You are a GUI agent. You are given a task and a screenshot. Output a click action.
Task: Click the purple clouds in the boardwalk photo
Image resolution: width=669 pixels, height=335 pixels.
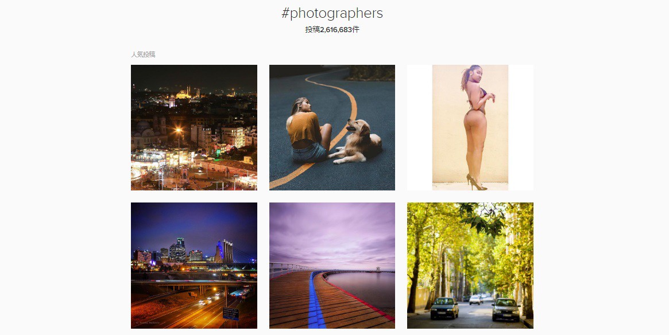[x=332, y=232]
